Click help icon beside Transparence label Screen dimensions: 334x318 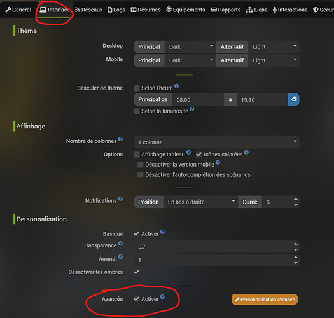(120, 244)
